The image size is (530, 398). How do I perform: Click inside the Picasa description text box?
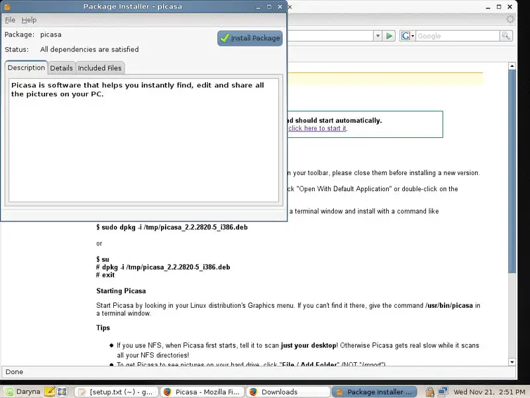click(144, 140)
